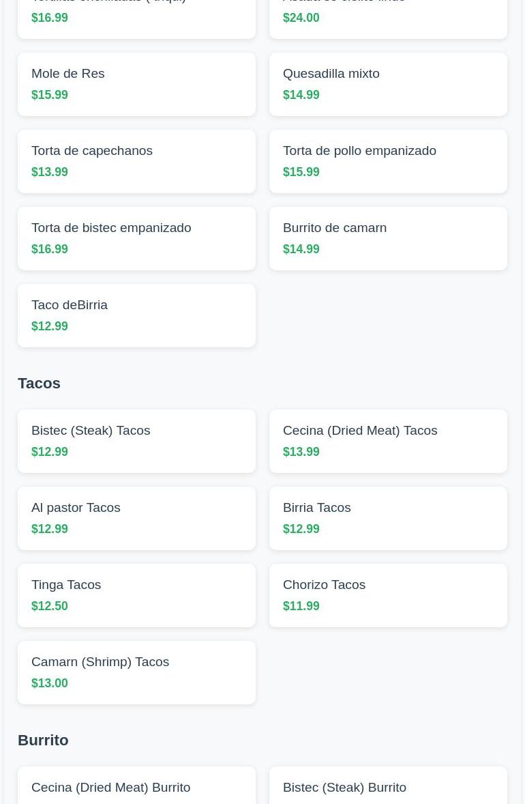Choose the Chorizo Tacos card

(388, 595)
